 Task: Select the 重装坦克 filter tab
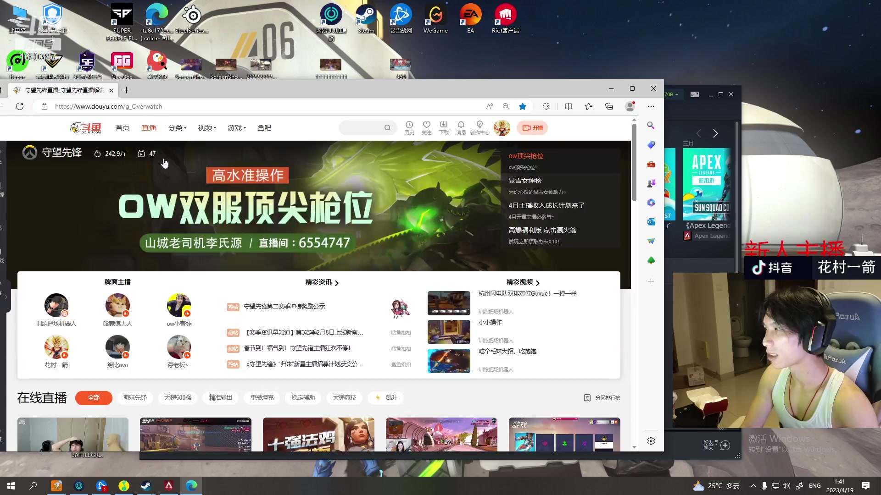[x=262, y=397]
